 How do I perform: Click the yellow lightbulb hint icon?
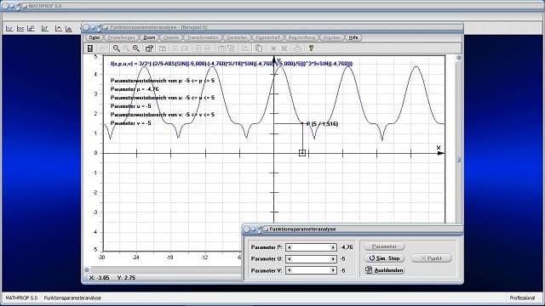pos(311,48)
